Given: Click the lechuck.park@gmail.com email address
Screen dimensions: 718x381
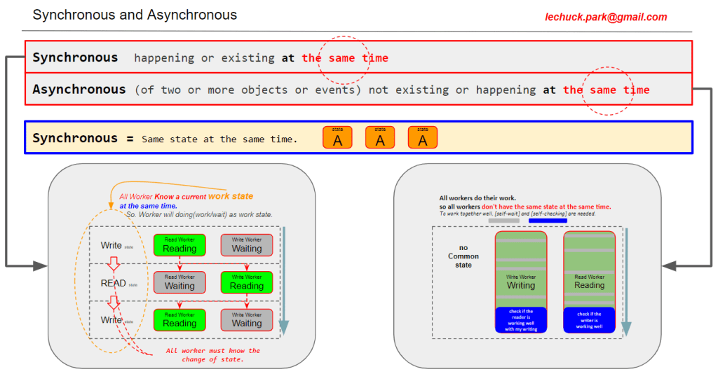Looking at the screenshot, I should click(606, 18).
